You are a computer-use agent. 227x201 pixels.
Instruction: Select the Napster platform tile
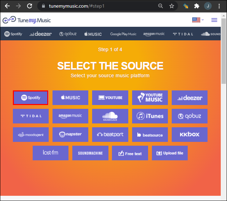pyautogui.click(x=70, y=135)
